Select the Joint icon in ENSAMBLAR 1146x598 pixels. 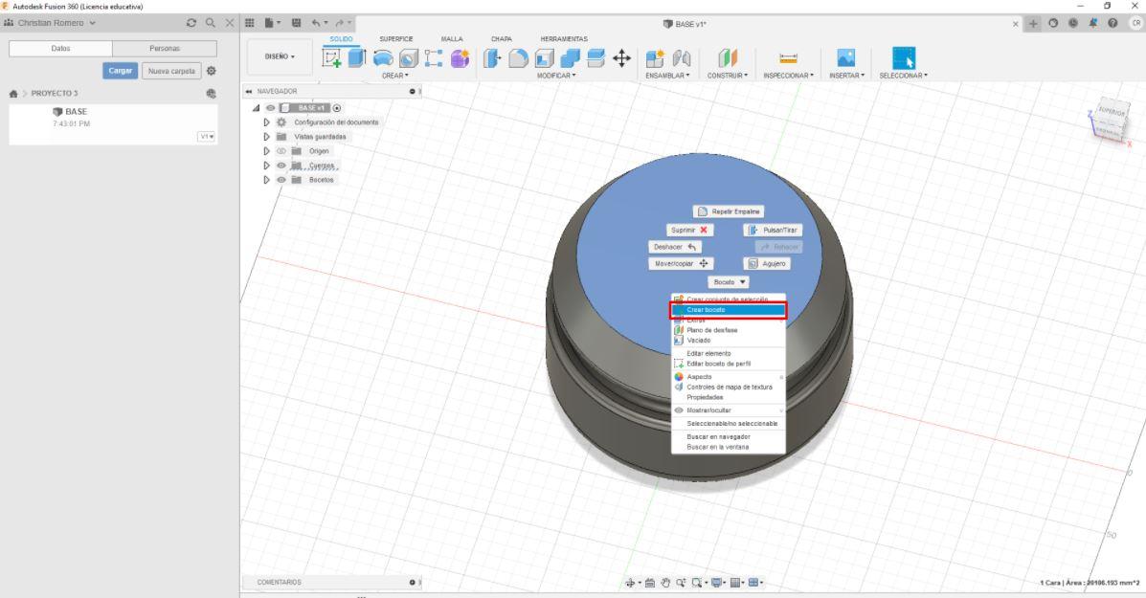tap(681, 58)
